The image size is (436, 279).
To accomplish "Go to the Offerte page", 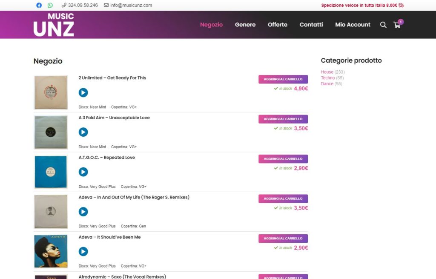I will [278, 24].
